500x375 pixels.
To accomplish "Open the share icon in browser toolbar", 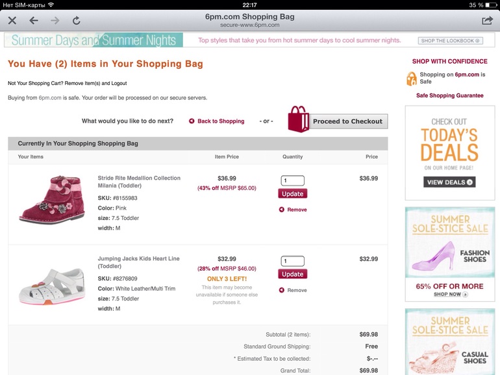I will 487,21.
